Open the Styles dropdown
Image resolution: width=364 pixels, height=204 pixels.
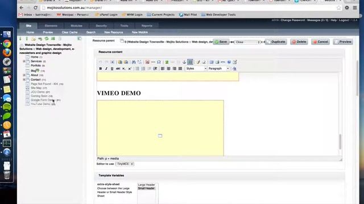point(196,69)
